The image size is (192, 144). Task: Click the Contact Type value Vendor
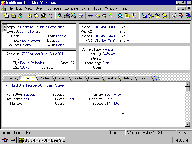click(108, 49)
